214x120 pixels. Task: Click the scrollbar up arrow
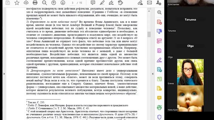pyautogui.click(x=149, y=11)
